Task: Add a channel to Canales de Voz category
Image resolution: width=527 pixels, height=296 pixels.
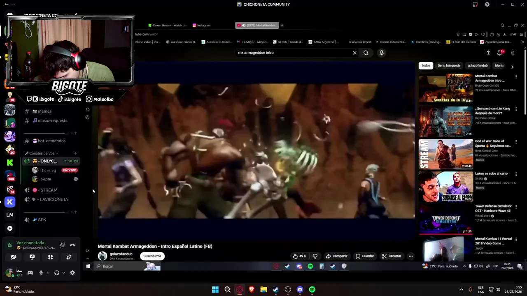Action: 75,153
